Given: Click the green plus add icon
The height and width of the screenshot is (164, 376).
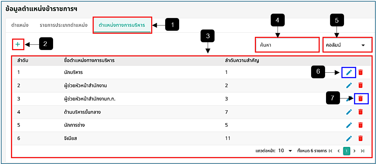Looking at the screenshot, I should point(18,44).
